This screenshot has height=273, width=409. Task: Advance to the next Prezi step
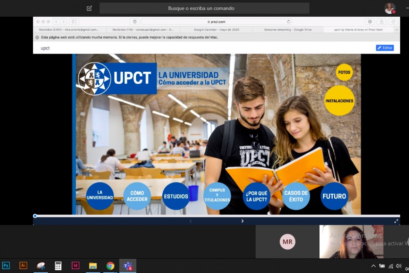[x=242, y=221]
